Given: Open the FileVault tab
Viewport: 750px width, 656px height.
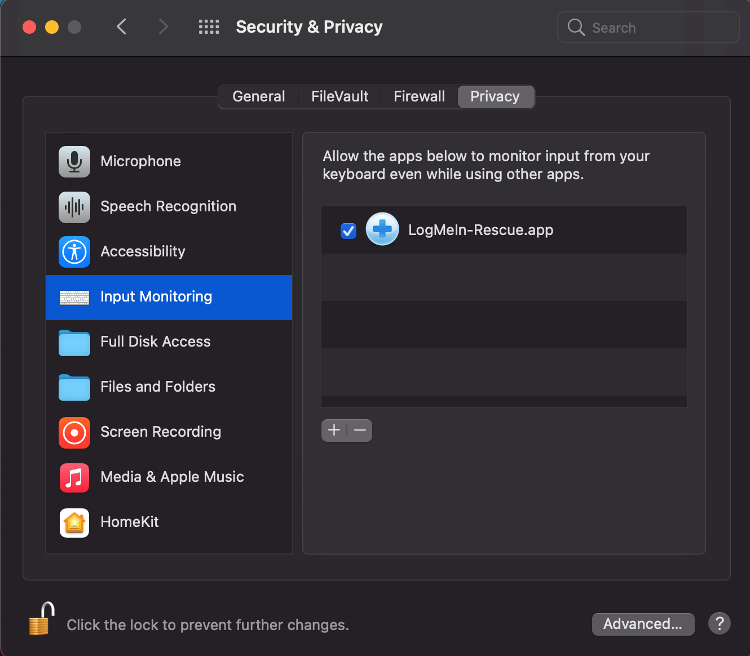Looking at the screenshot, I should tap(339, 96).
